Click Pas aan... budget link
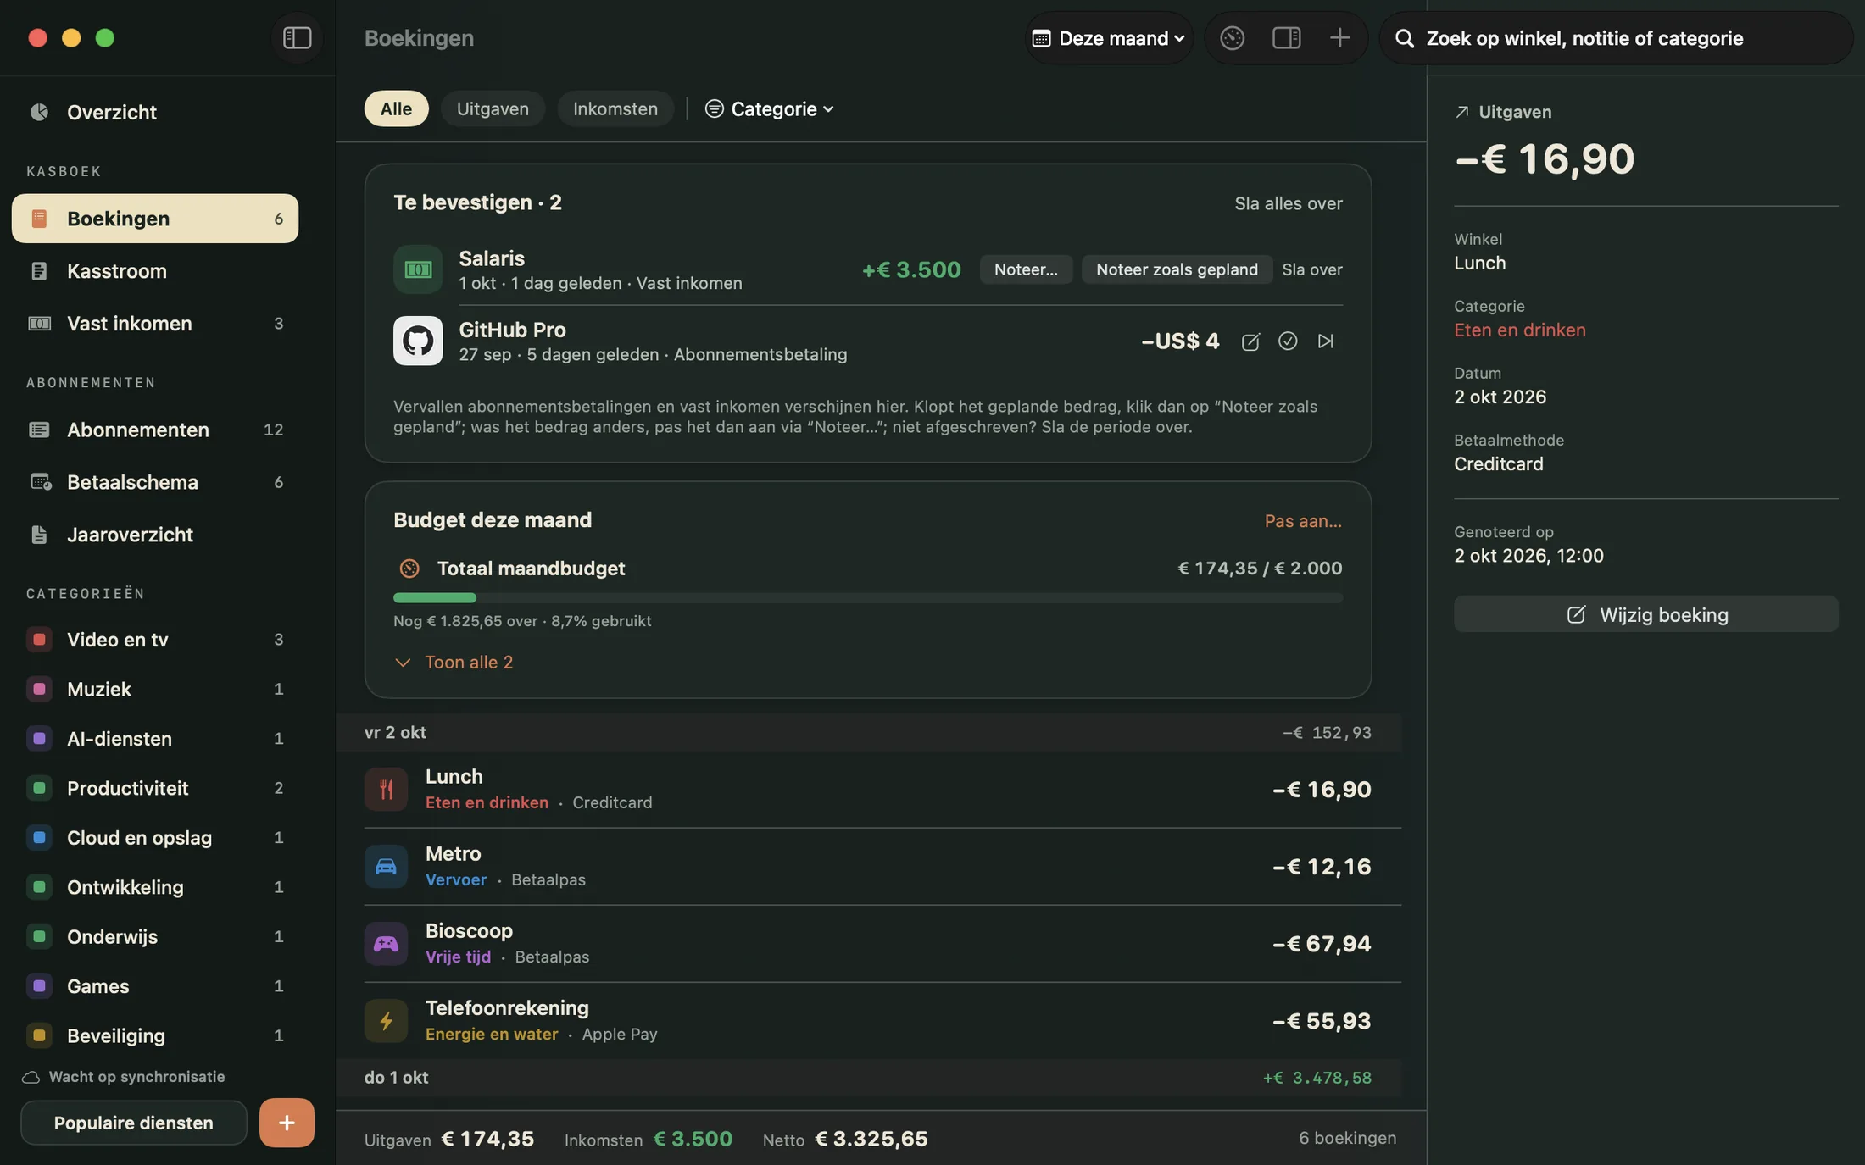This screenshot has width=1865, height=1165. click(1303, 521)
